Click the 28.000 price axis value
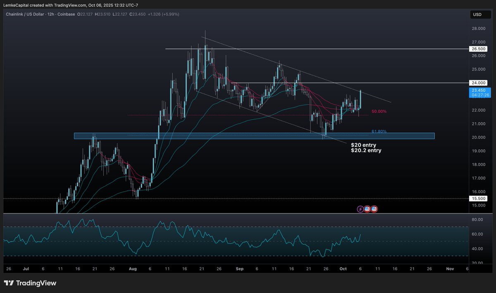The width and height of the screenshot is (496, 293). coord(479,29)
